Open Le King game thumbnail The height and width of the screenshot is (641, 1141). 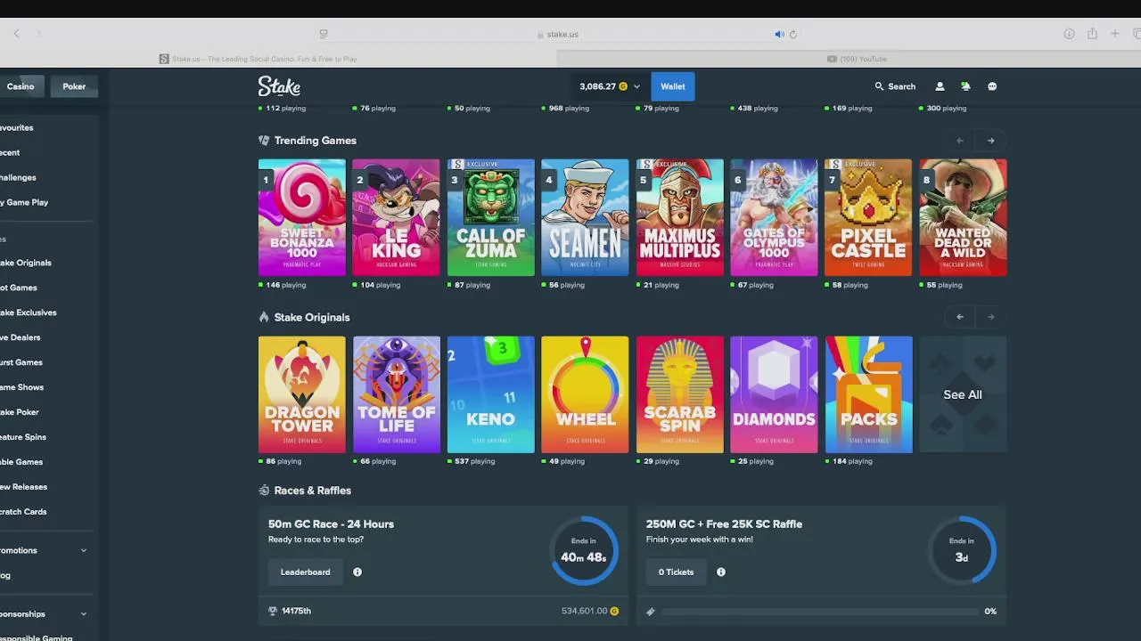pos(396,217)
